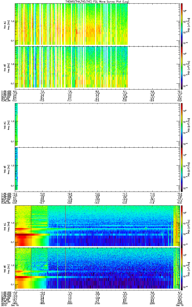
Task: Click the "MLAT_SM" row label under the THE panels
Action: (6, 298)
